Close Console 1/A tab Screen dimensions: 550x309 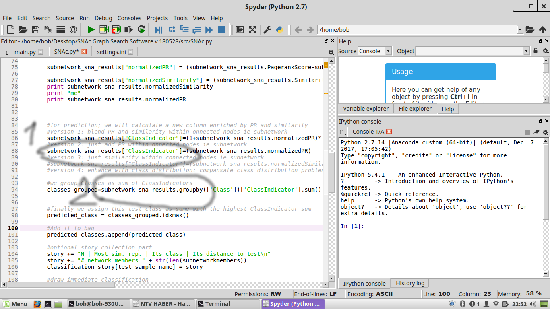click(389, 132)
